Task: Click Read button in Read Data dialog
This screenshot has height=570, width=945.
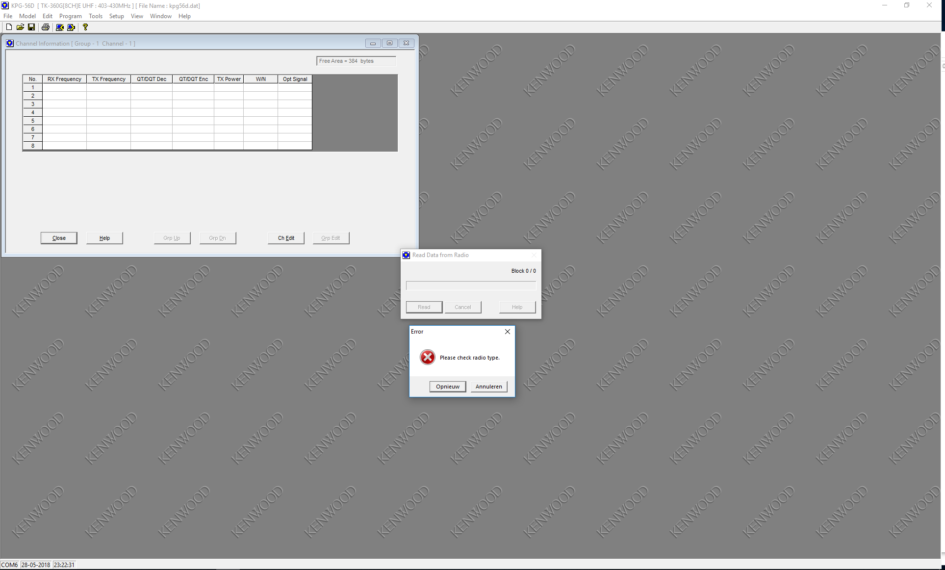Action: coord(424,307)
